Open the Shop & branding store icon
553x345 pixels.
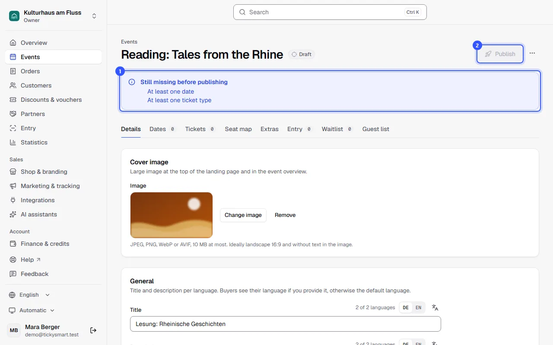click(13, 172)
